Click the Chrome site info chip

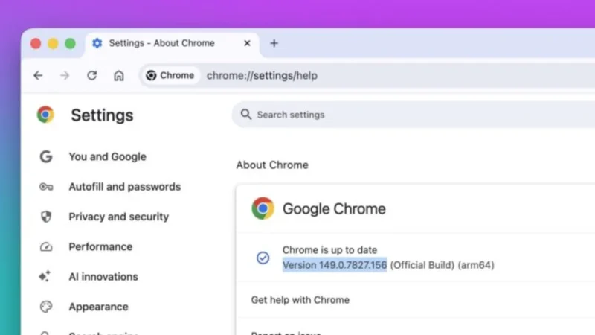[170, 76]
